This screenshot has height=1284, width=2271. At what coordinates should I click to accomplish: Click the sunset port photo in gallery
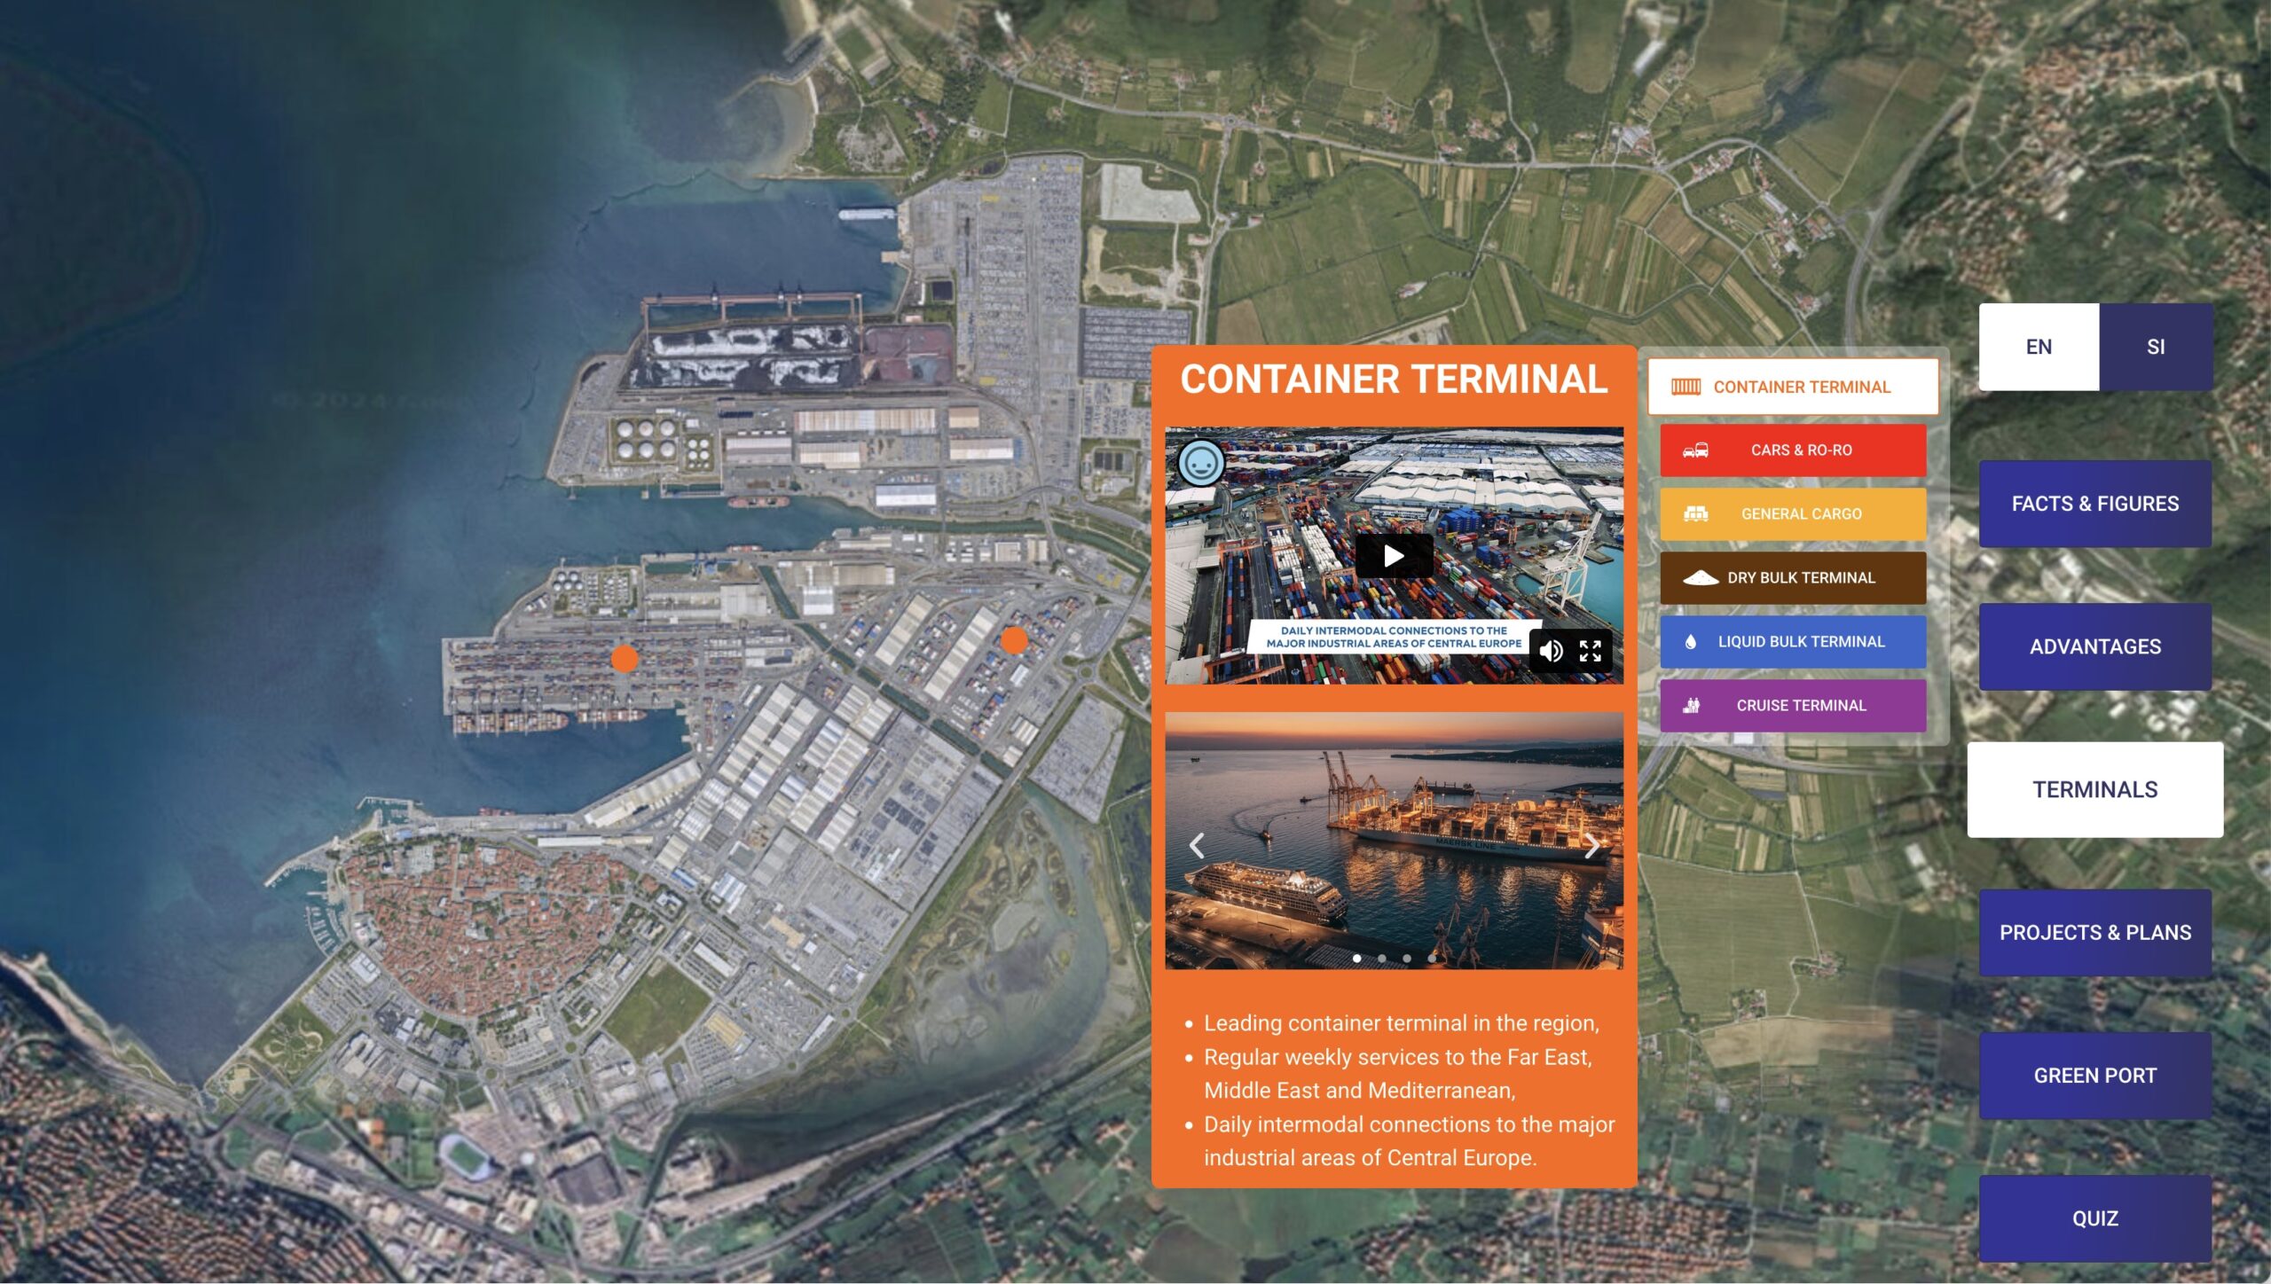pos(1394,841)
